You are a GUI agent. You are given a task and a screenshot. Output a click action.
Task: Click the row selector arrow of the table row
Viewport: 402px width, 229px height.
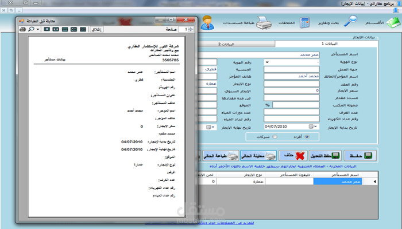pyautogui.click(x=374, y=181)
